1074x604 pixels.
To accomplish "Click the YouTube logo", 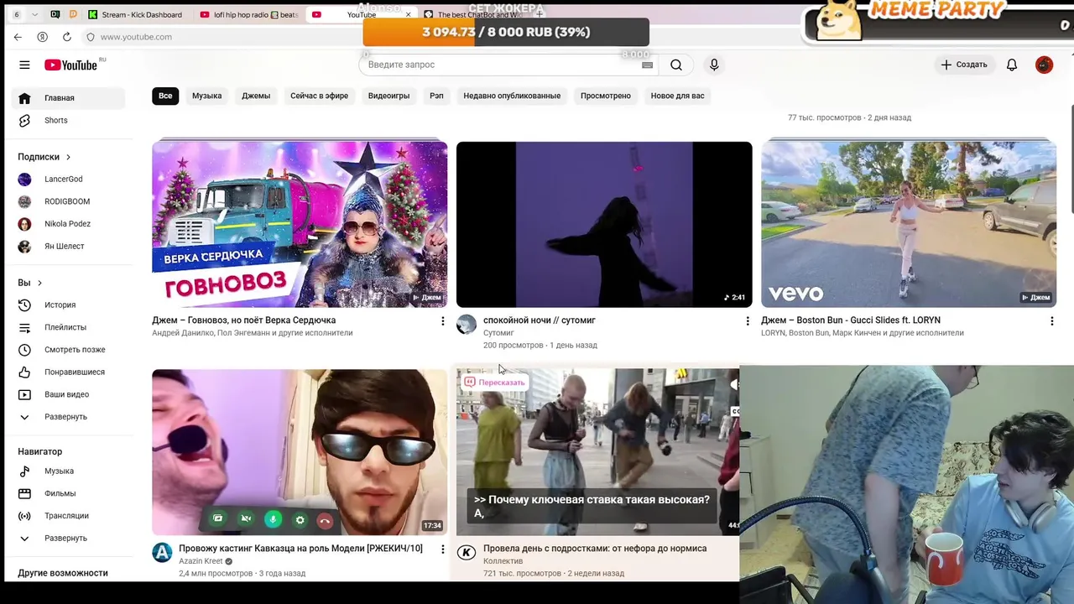I will tap(71, 65).
